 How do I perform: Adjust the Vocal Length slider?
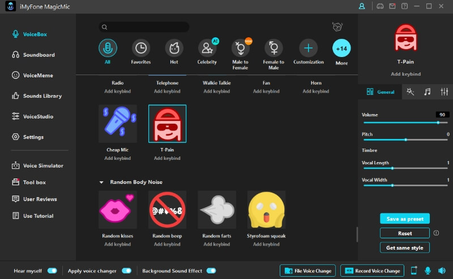(405, 168)
